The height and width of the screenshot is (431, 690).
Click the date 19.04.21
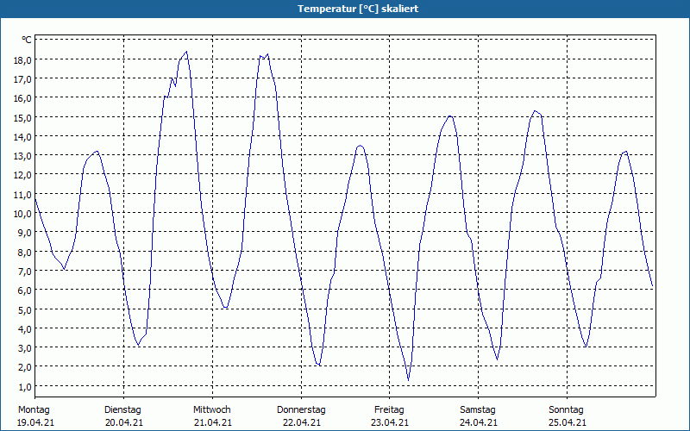35,422
